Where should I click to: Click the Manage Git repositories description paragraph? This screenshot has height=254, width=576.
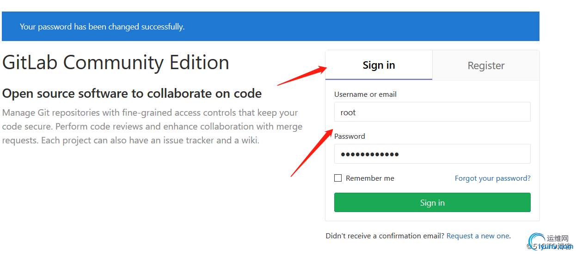[x=152, y=126]
